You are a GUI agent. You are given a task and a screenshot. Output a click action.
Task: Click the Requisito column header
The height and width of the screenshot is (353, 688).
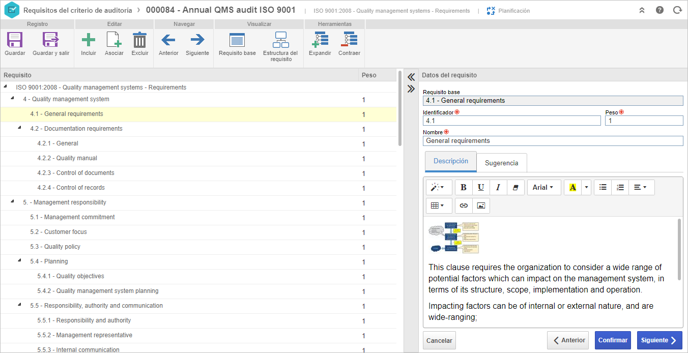[179, 75]
